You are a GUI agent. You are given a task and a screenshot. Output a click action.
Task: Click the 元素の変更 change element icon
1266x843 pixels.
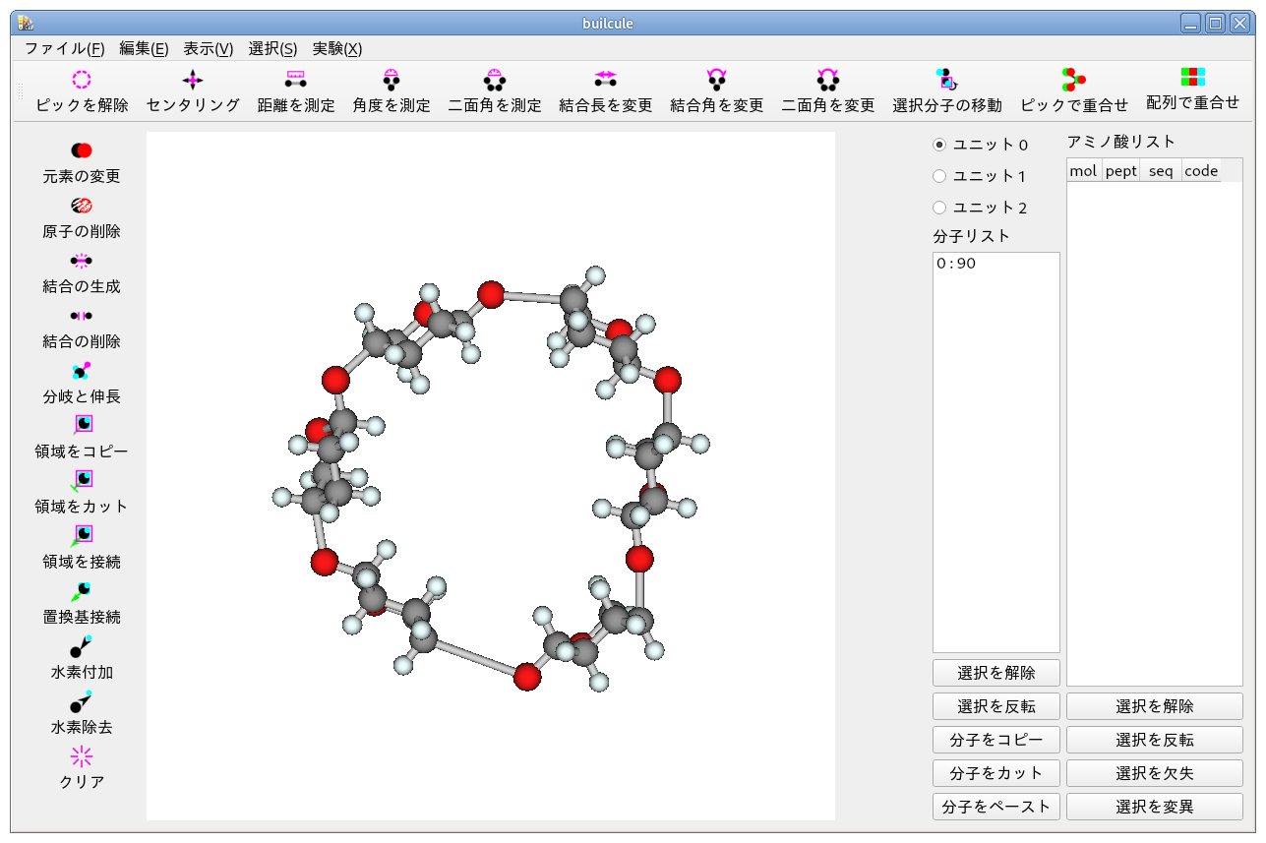click(82, 151)
